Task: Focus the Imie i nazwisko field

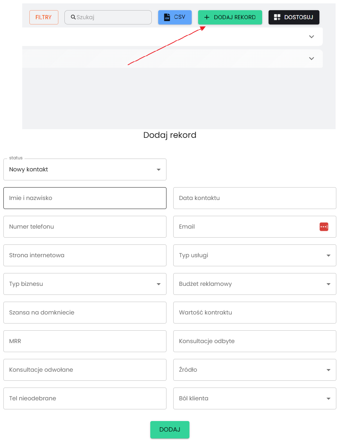Action: [85, 198]
